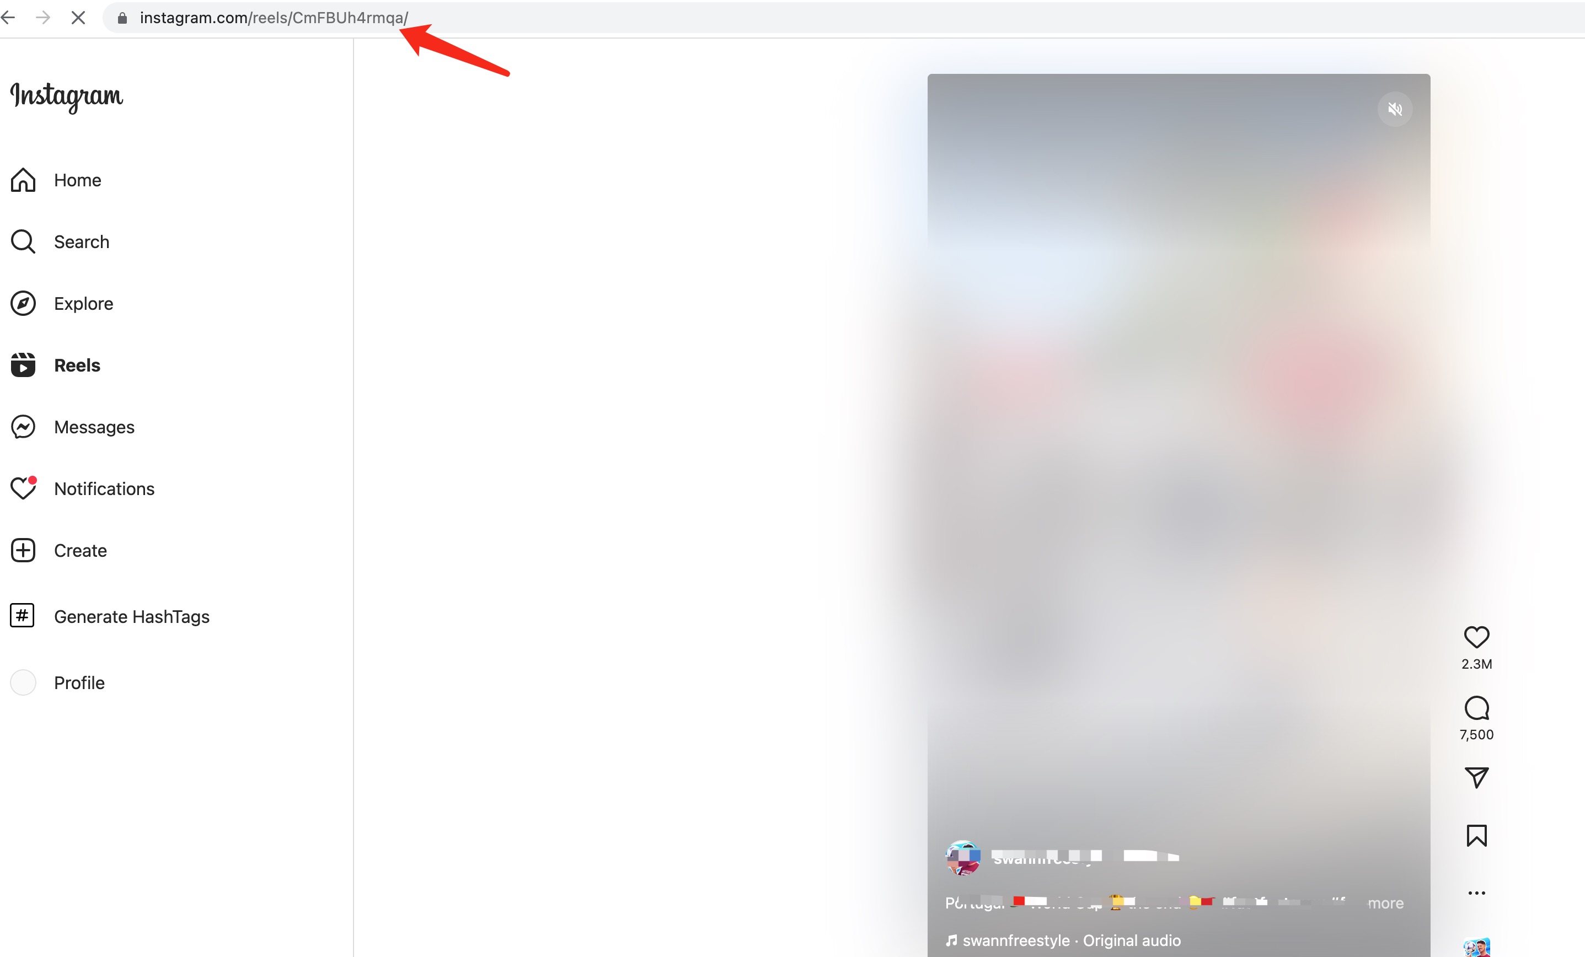Click the URL bar address field

(273, 18)
